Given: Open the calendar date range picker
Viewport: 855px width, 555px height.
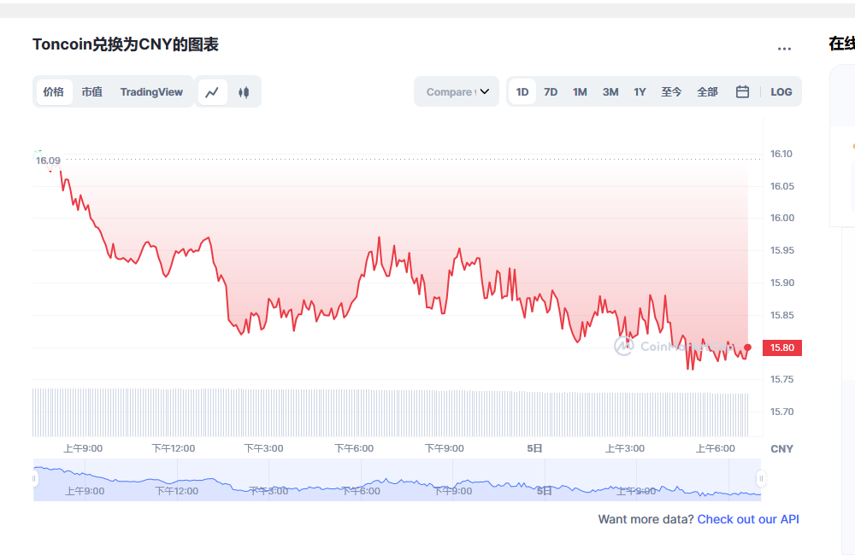Looking at the screenshot, I should tap(742, 91).
